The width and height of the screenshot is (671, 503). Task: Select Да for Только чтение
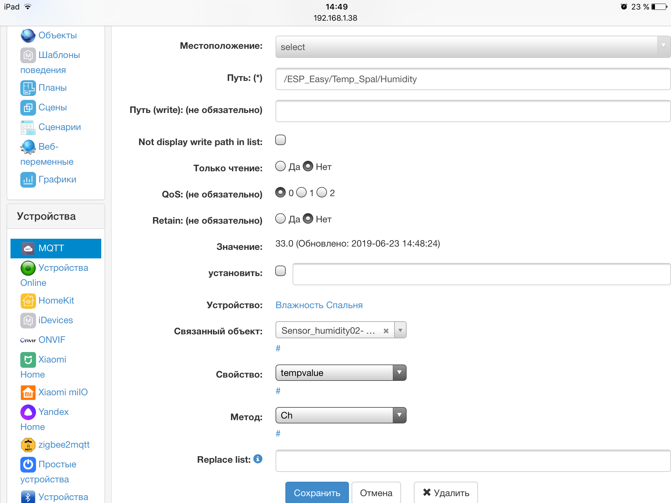[x=280, y=166]
